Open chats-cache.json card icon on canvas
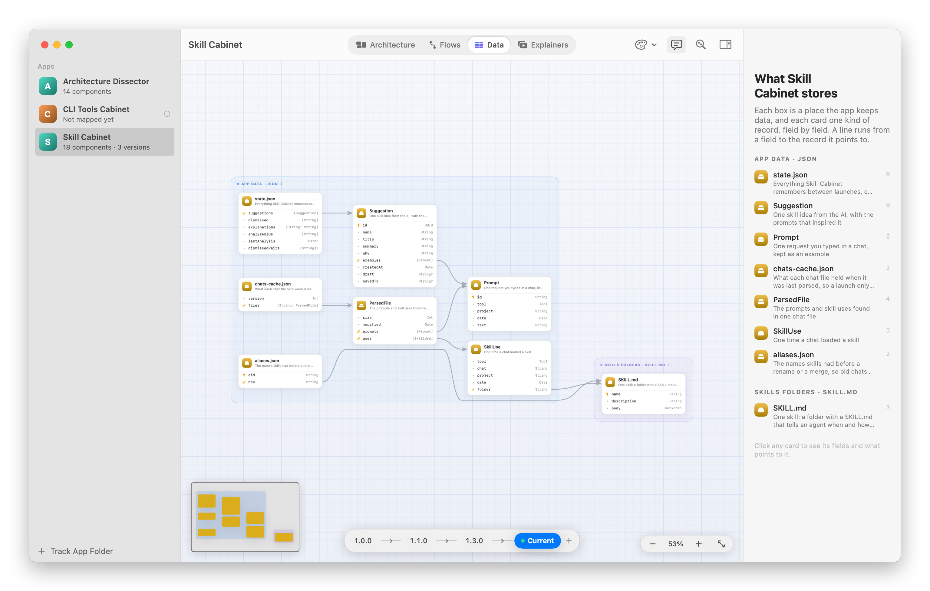 point(247,286)
